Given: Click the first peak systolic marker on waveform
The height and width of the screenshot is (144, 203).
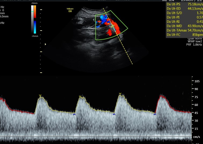Looking at the screenshot, I should (x=40, y=95).
